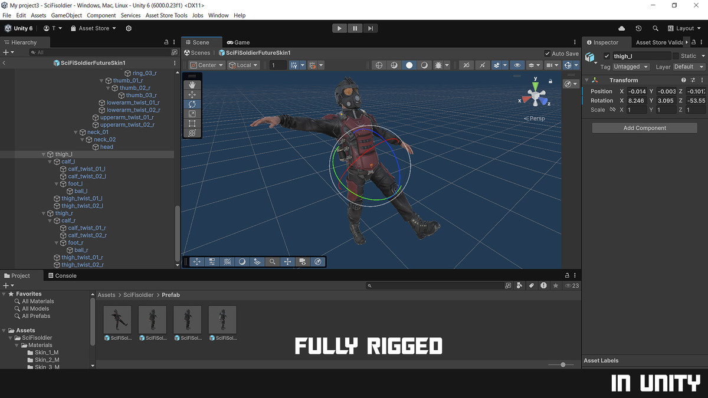Switch to Asset Store Validator tab
Viewport: 708px width, 398px height.
tap(659, 42)
